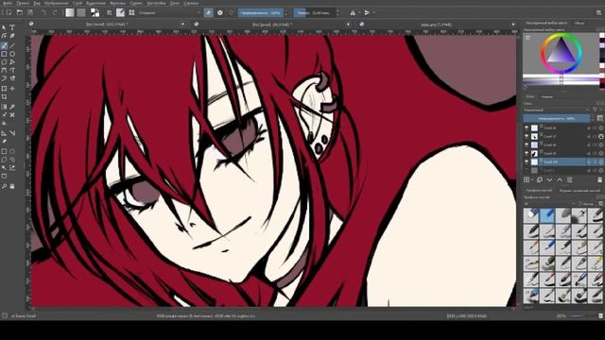
Task: Toggle Preserve Alpha in top toolbar
Action: (220, 12)
